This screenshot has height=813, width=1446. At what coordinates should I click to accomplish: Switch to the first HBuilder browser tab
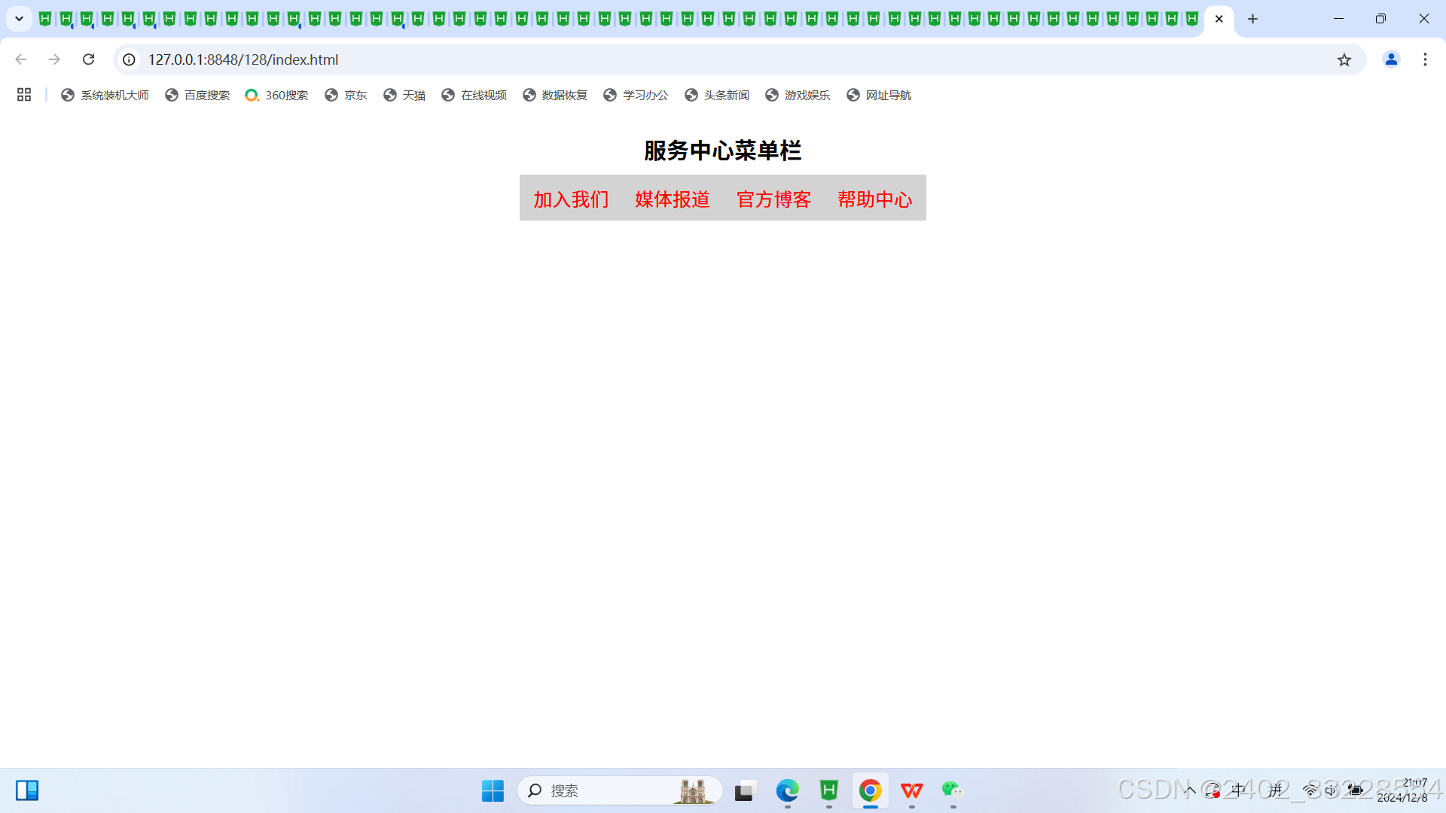pyautogui.click(x=45, y=19)
